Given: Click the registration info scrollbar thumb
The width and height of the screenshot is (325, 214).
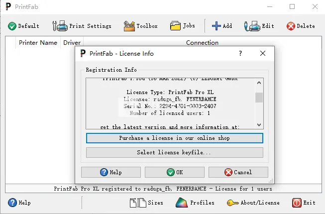Looking at the screenshot, I should tap(259, 98).
